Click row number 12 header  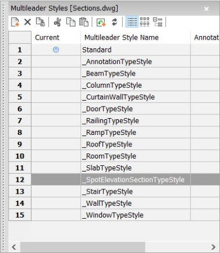(x=20, y=180)
